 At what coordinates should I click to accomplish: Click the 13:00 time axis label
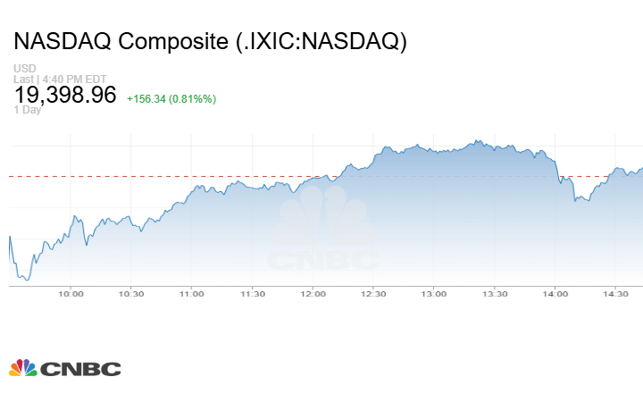[x=434, y=294]
